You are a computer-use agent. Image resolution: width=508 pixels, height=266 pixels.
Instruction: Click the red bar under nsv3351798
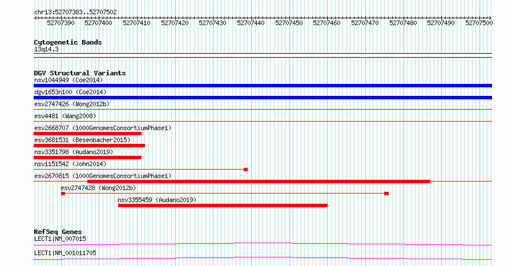pyautogui.click(x=87, y=158)
